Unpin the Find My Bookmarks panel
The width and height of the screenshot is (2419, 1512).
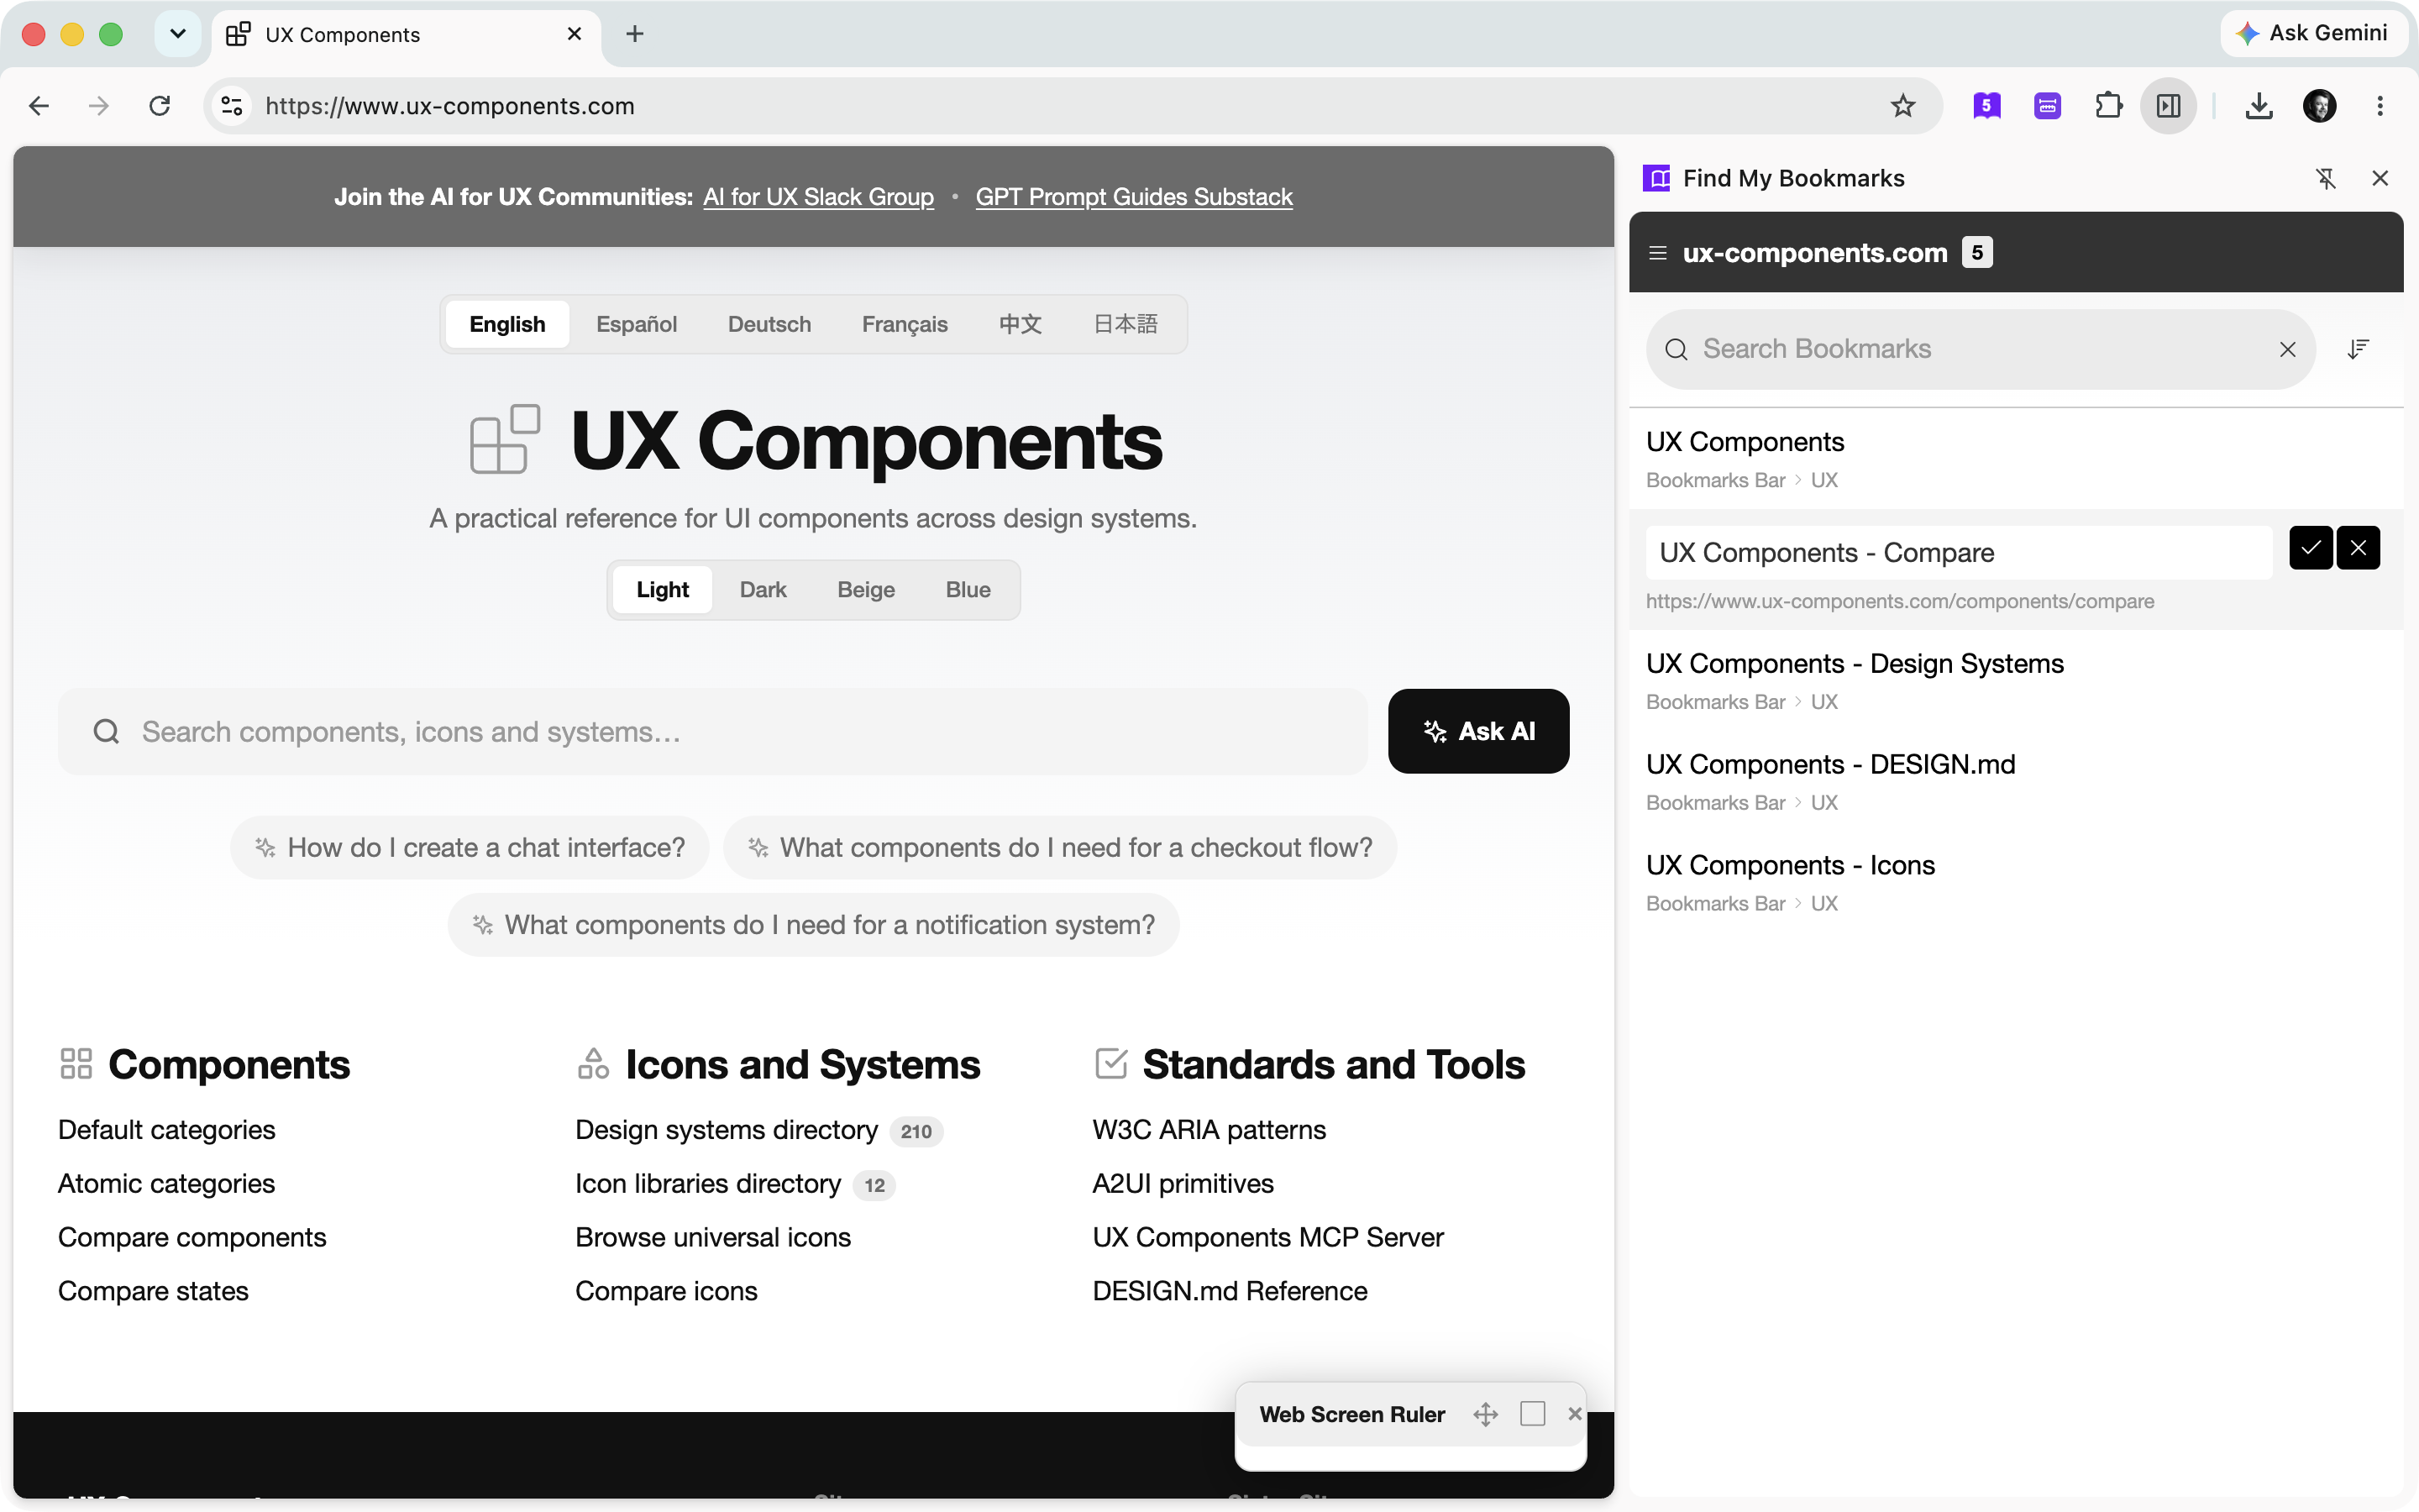pos(2326,178)
